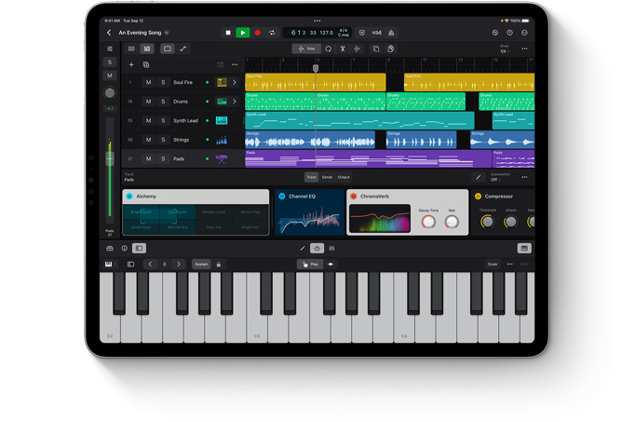Toggle the metronome icon
The height and width of the screenshot is (422, 635).
coord(391,33)
